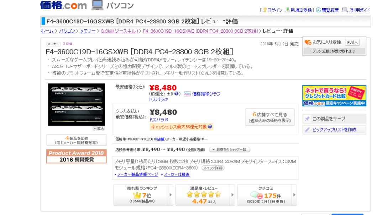This screenshot has height=215, width=388.
Task: Open ドスパラ shop link under lowest price
Action: [158, 100]
